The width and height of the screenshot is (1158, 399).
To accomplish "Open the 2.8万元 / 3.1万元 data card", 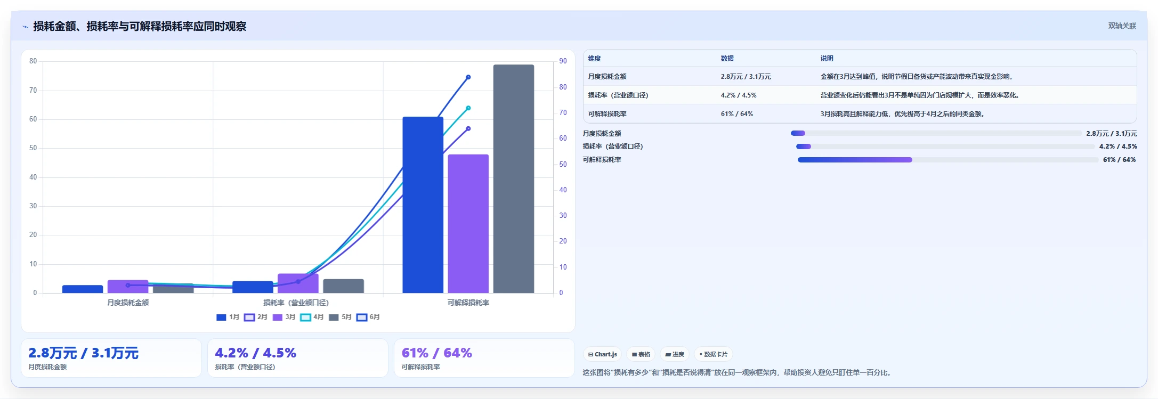I will [x=111, y=358].
